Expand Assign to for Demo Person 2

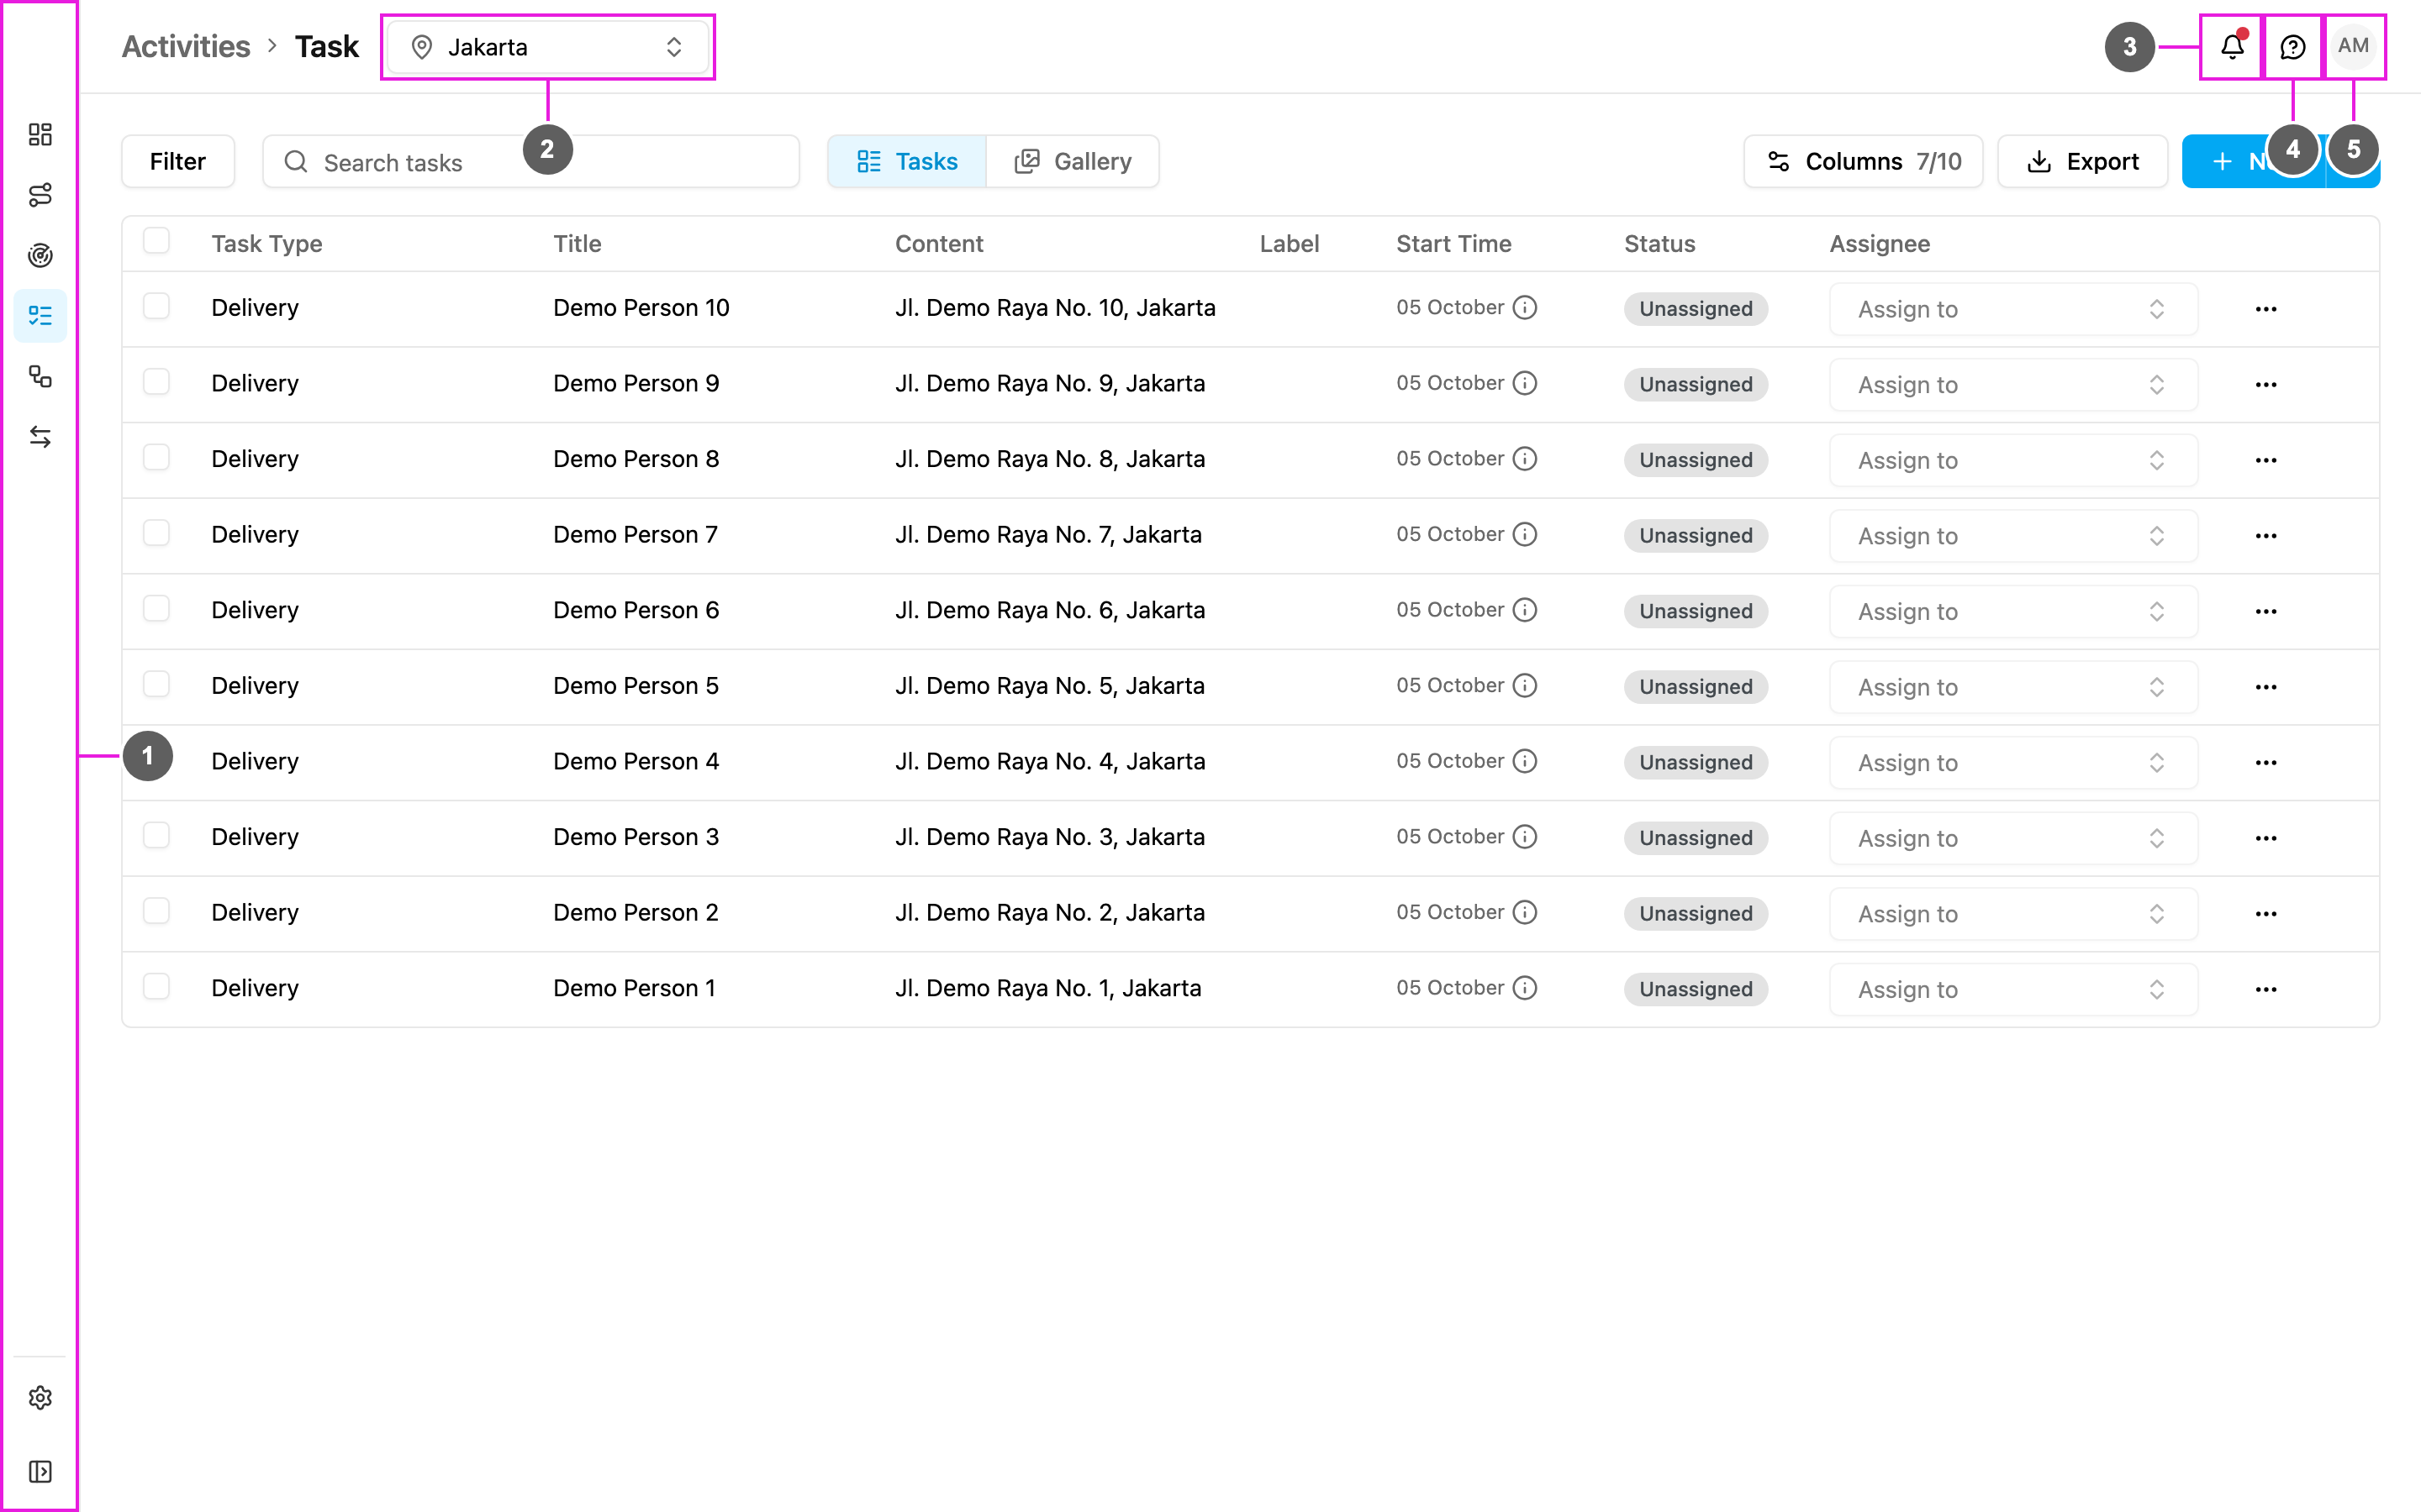click(2012, 914)
